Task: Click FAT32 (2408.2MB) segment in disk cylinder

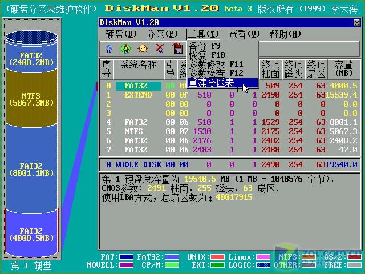Action: (x=31, y=59)
